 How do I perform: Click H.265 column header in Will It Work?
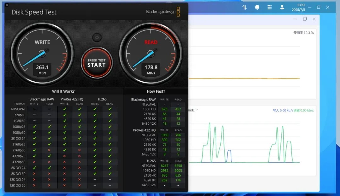(102, 99)
